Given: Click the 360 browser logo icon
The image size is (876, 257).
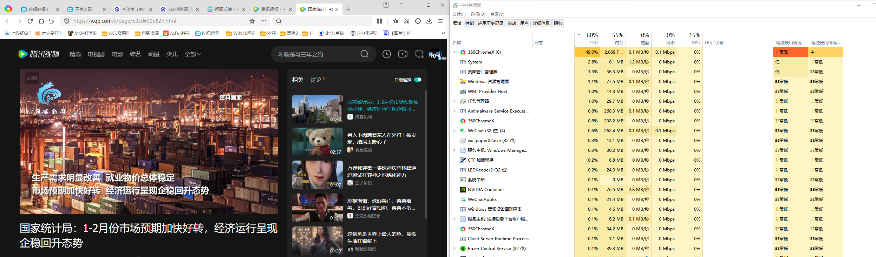Looking at the screenshot, I should pyautogui.click(x=8, y=8).
